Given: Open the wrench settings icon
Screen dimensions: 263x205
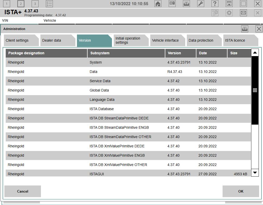Looking at the screenshot, I should pos(201,4).
